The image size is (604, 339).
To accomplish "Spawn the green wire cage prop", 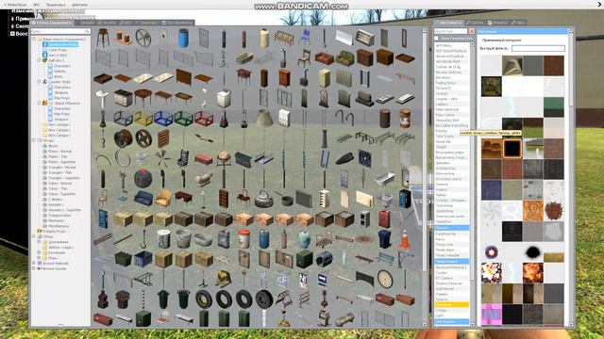I will (183, 119).
